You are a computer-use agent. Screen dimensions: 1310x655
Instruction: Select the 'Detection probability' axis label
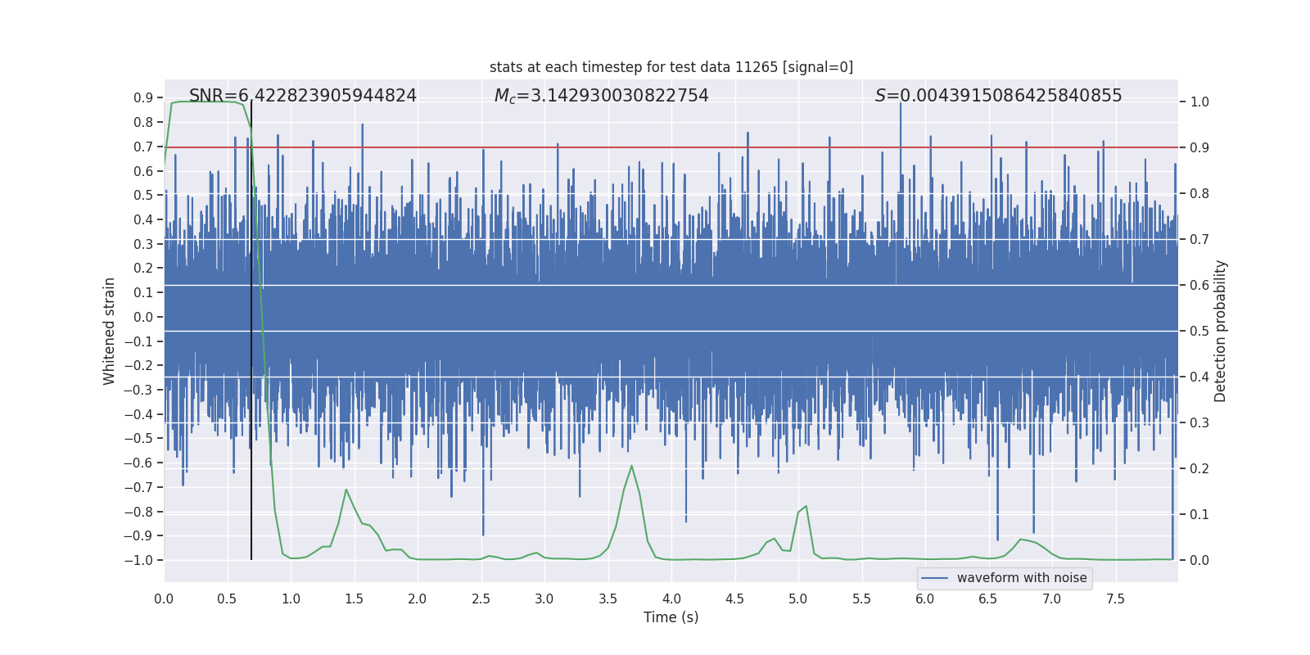(1221, 331)
